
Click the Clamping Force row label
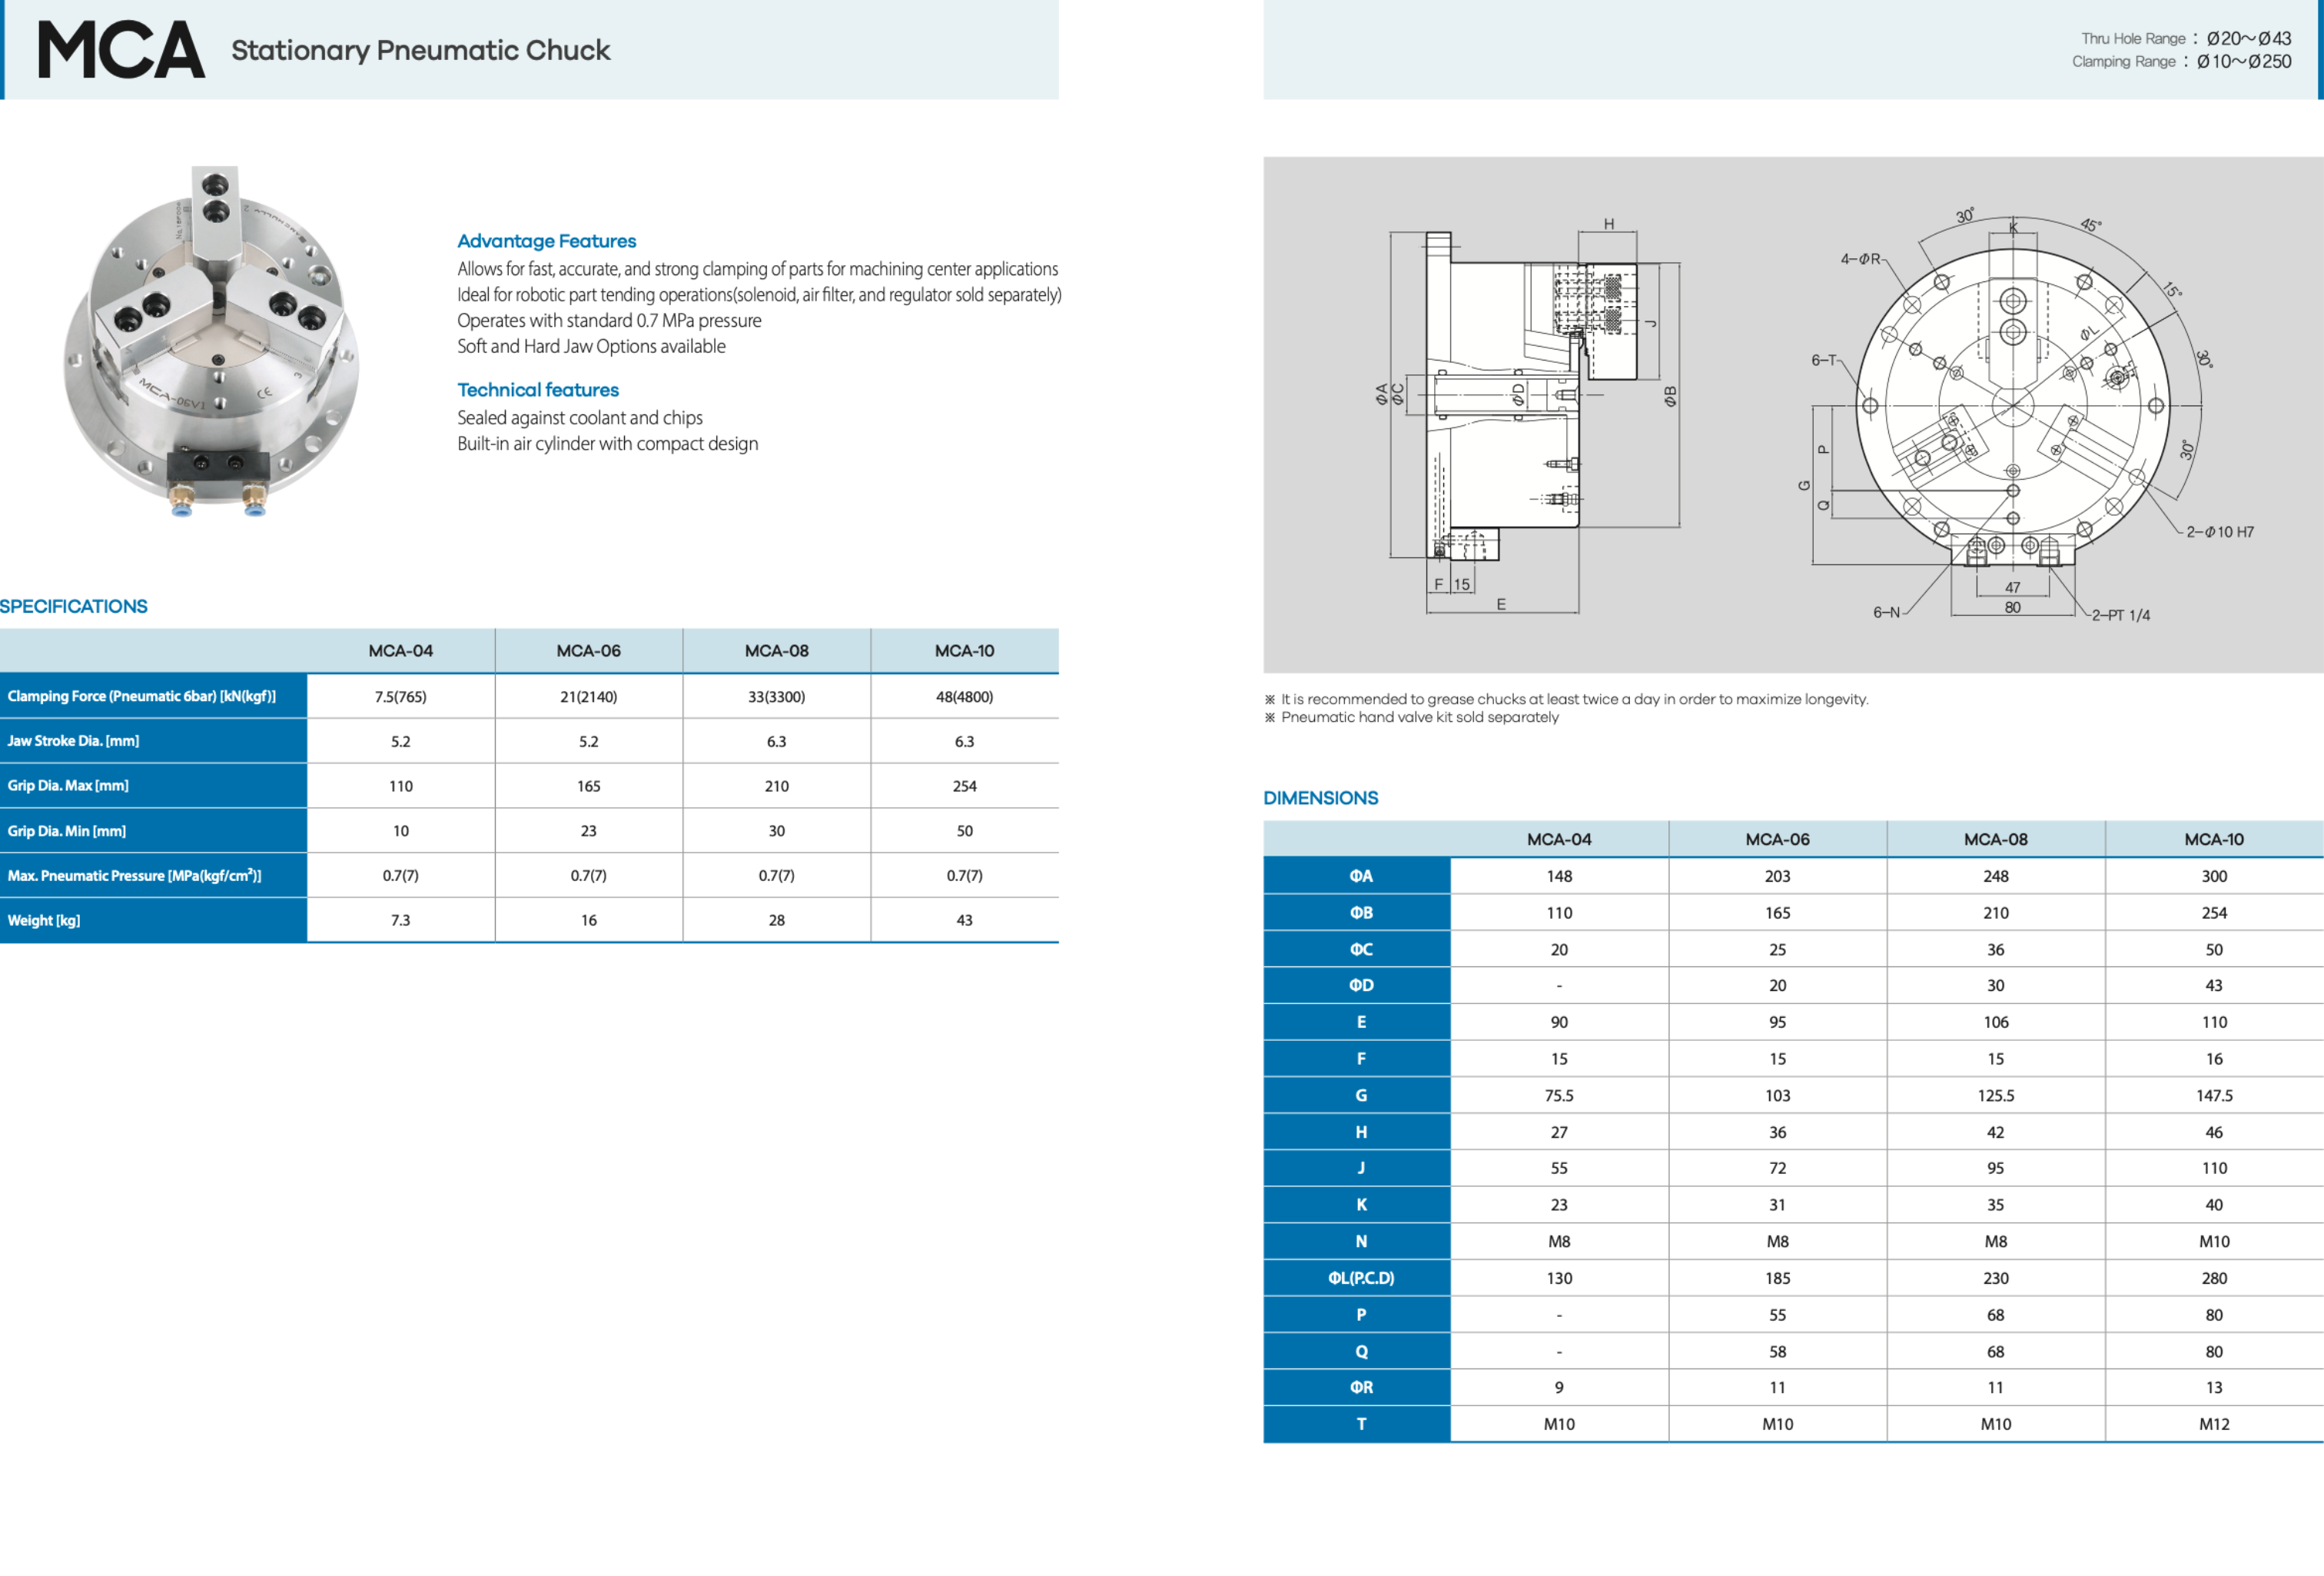coord(142,697)
